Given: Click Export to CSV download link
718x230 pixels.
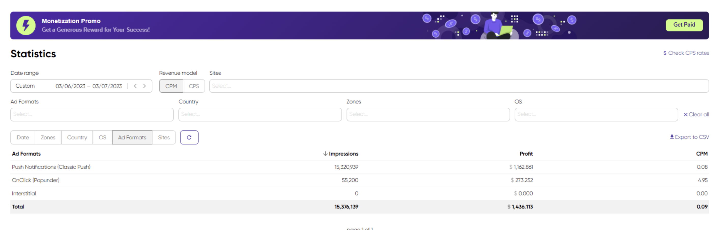Looking at the screenshot, I should tap(689, 137).
